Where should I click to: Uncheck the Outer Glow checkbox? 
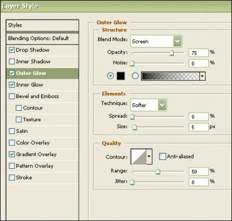pos(12,73)
